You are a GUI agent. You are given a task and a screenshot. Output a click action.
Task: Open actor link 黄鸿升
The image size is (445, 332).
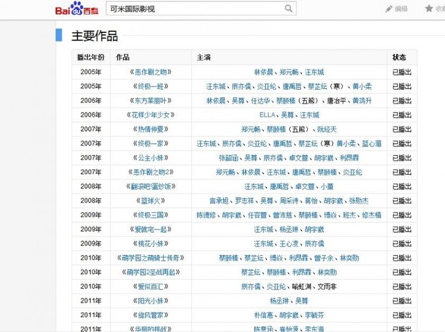pos(362,100)
